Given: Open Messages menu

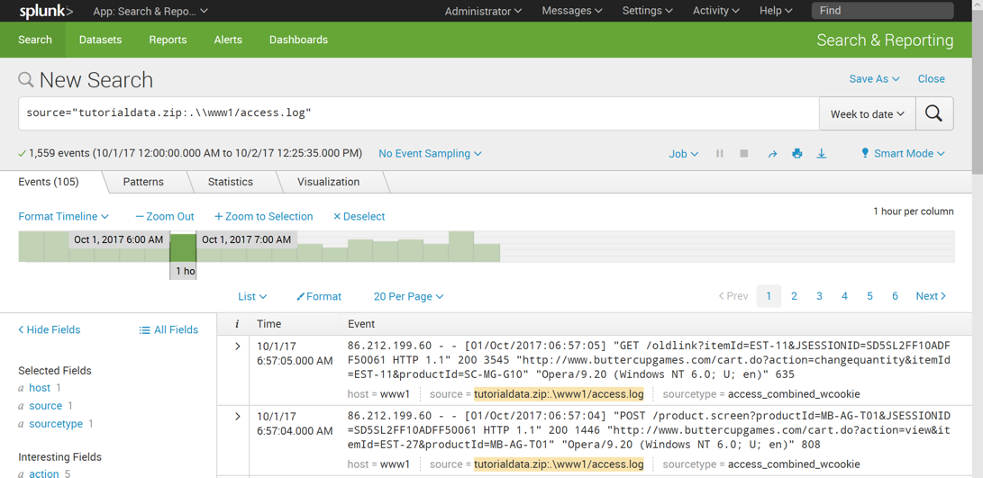Looking at the screenshot, I should (x=572, y=11).
